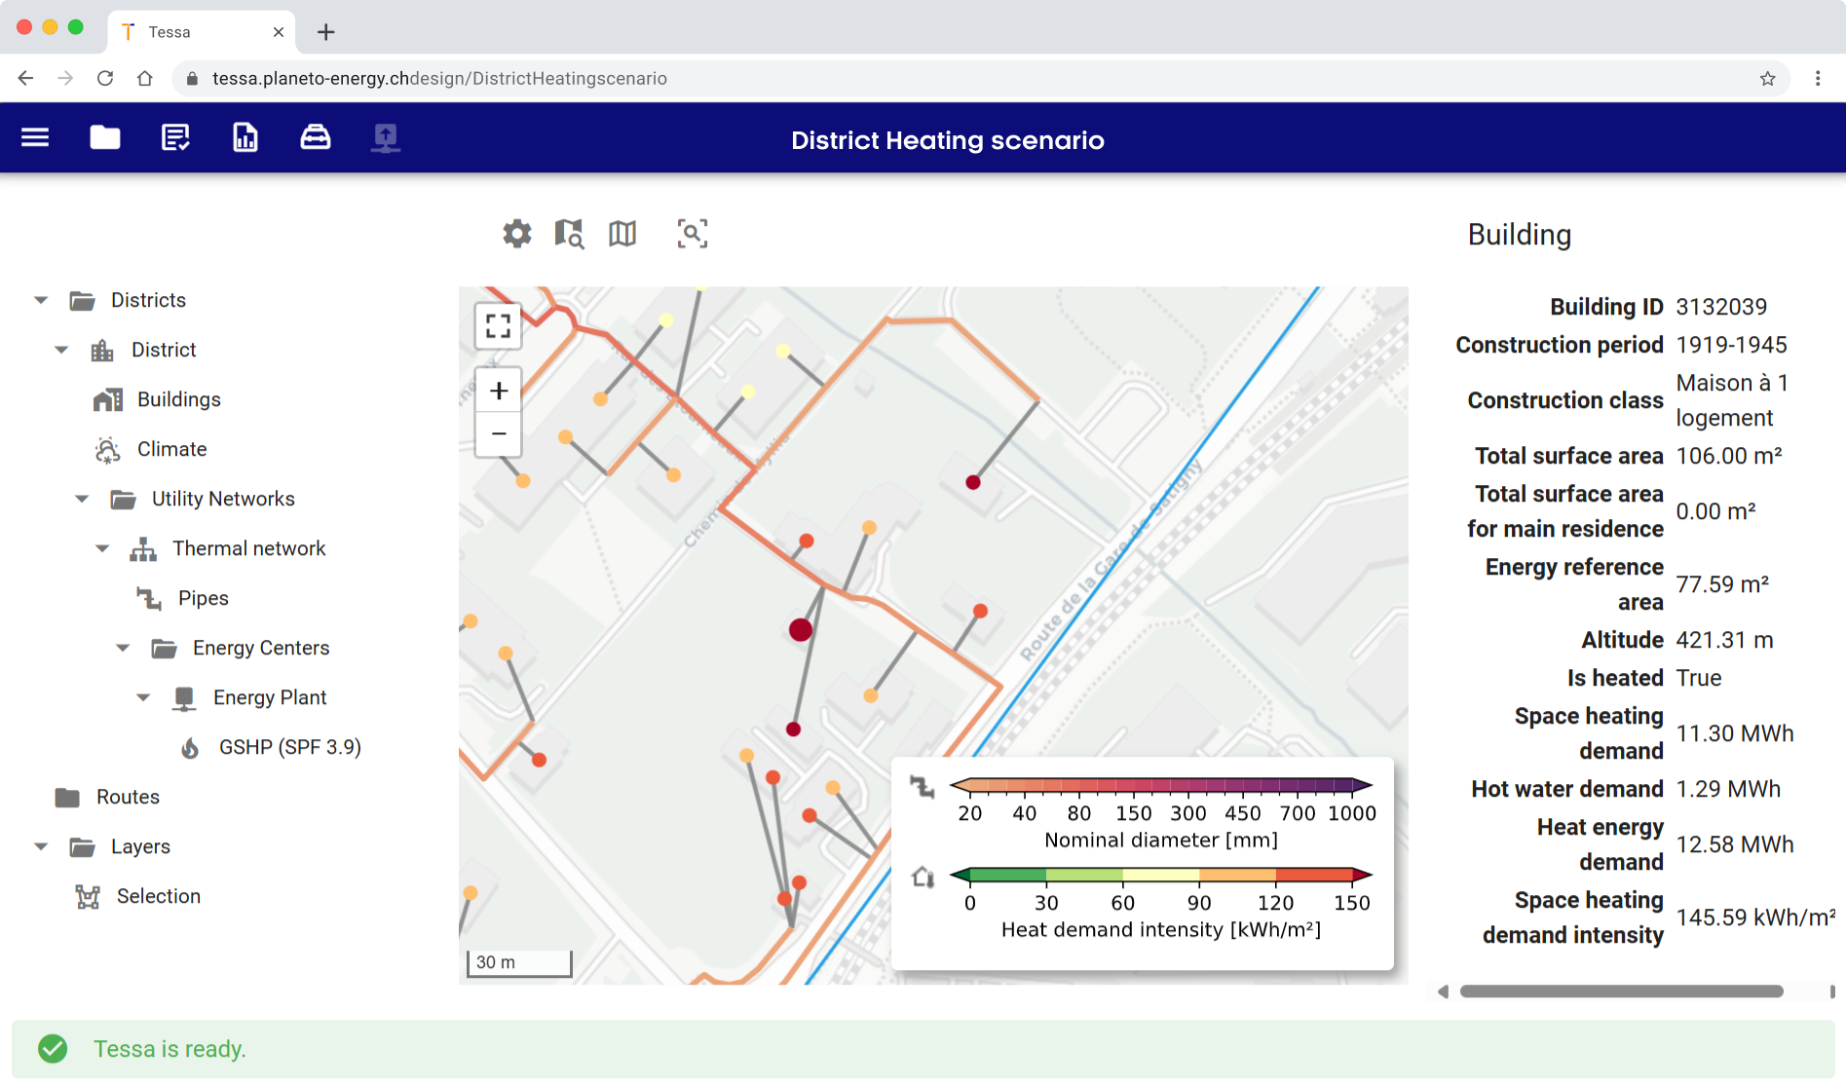Viewport: 1846px width, 1086px height.
Task: Select Energy Plant item
Action: pos(270,697)
